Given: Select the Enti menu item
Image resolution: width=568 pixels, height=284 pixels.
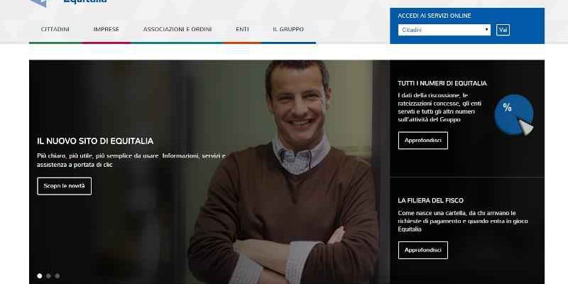Looking at the screenshot, I should [x=242, y=29].
